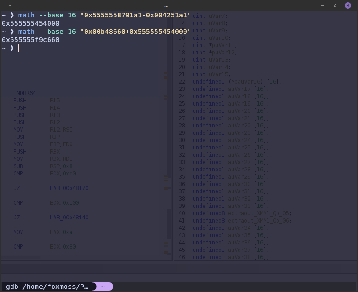This screenshot has height=292, width=358.
Task: Click auVar17 on decompiler line 23
Action: 239,89
